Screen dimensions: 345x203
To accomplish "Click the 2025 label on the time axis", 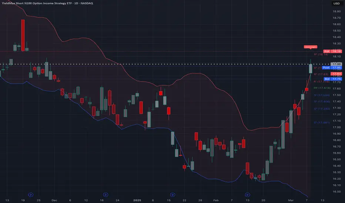I will (137, 200).
